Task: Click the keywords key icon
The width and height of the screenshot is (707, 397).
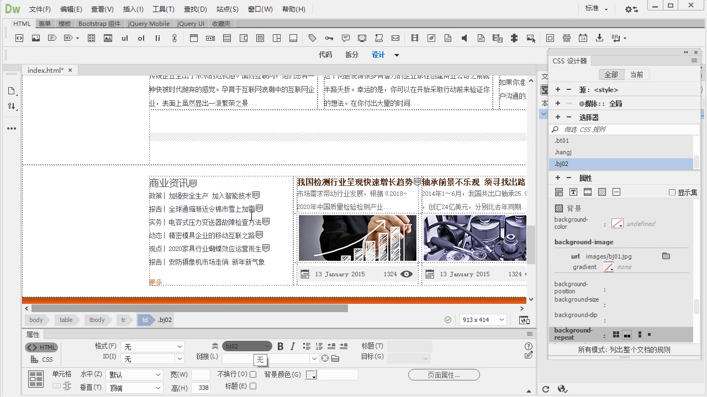Action: tap(329, 38)
